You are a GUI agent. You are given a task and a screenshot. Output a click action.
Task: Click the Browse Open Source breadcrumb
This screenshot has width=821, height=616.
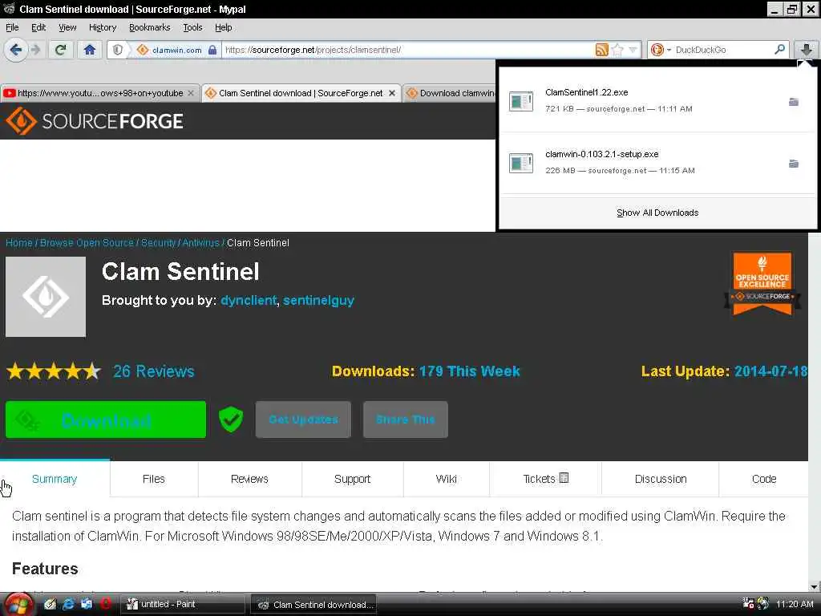pyautogui.click(x=87, y=242)
